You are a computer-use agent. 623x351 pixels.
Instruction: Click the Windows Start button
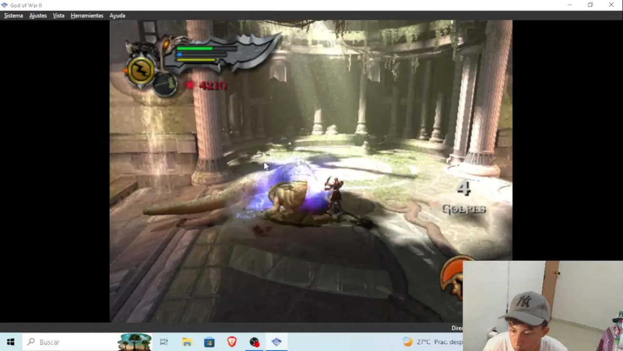11,342
